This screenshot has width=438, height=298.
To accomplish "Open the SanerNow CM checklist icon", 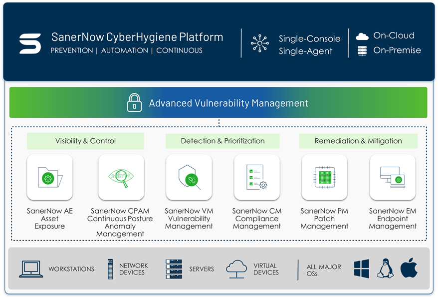I will pos(257,177).
